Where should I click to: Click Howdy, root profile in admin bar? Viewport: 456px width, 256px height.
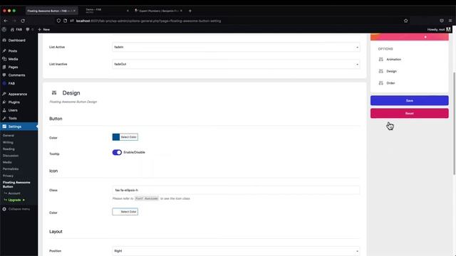439,29
